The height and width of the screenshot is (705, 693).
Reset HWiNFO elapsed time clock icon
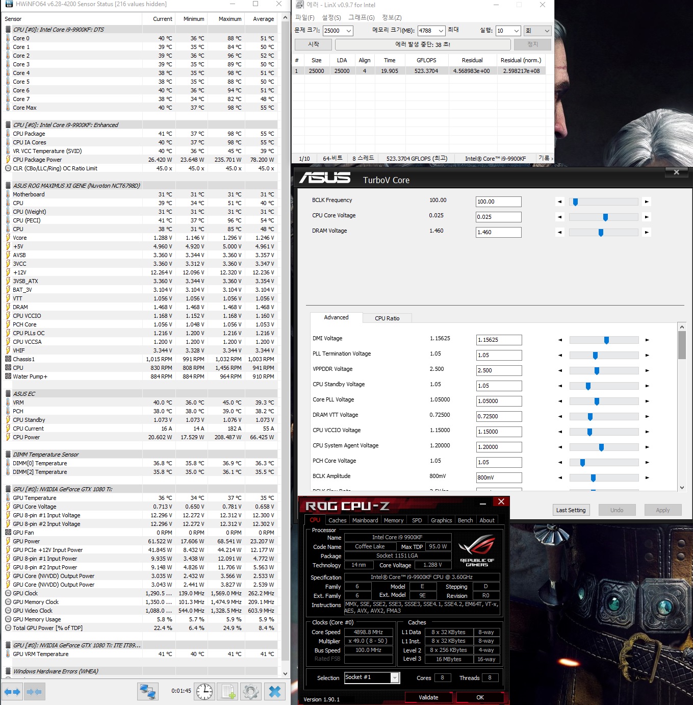tap(204, 692)
